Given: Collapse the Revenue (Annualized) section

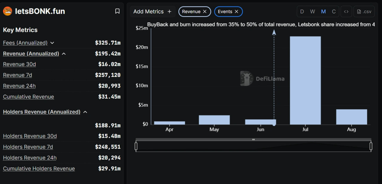Looking at the screenshot, I should (x=64, y=54).
